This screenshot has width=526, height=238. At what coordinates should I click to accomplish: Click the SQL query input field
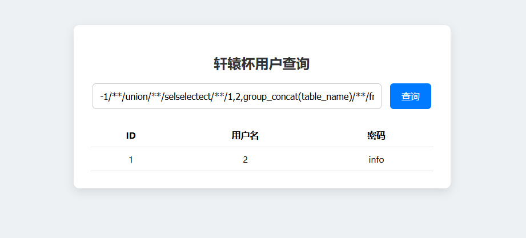(237, 96)
